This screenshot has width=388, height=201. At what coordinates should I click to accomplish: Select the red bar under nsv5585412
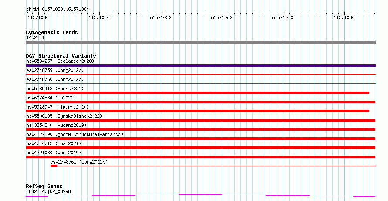197,93
